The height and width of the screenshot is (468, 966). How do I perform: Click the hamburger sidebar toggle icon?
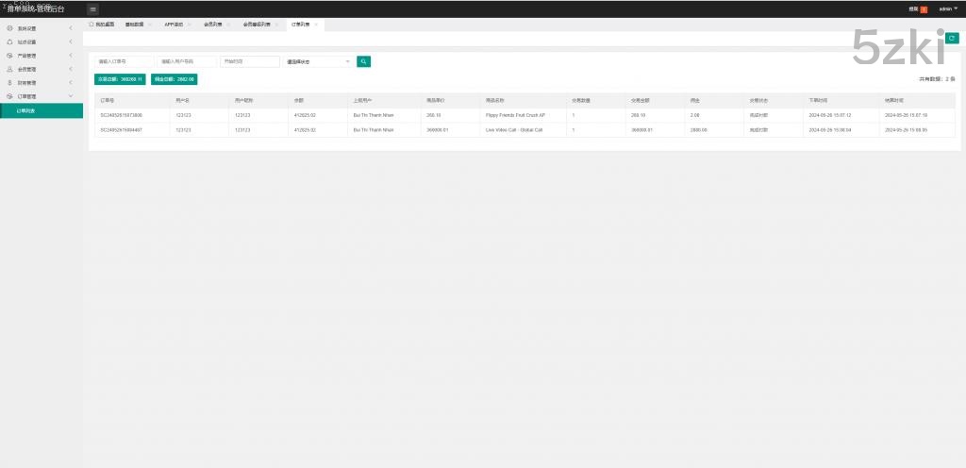click(x=93, y=8)
